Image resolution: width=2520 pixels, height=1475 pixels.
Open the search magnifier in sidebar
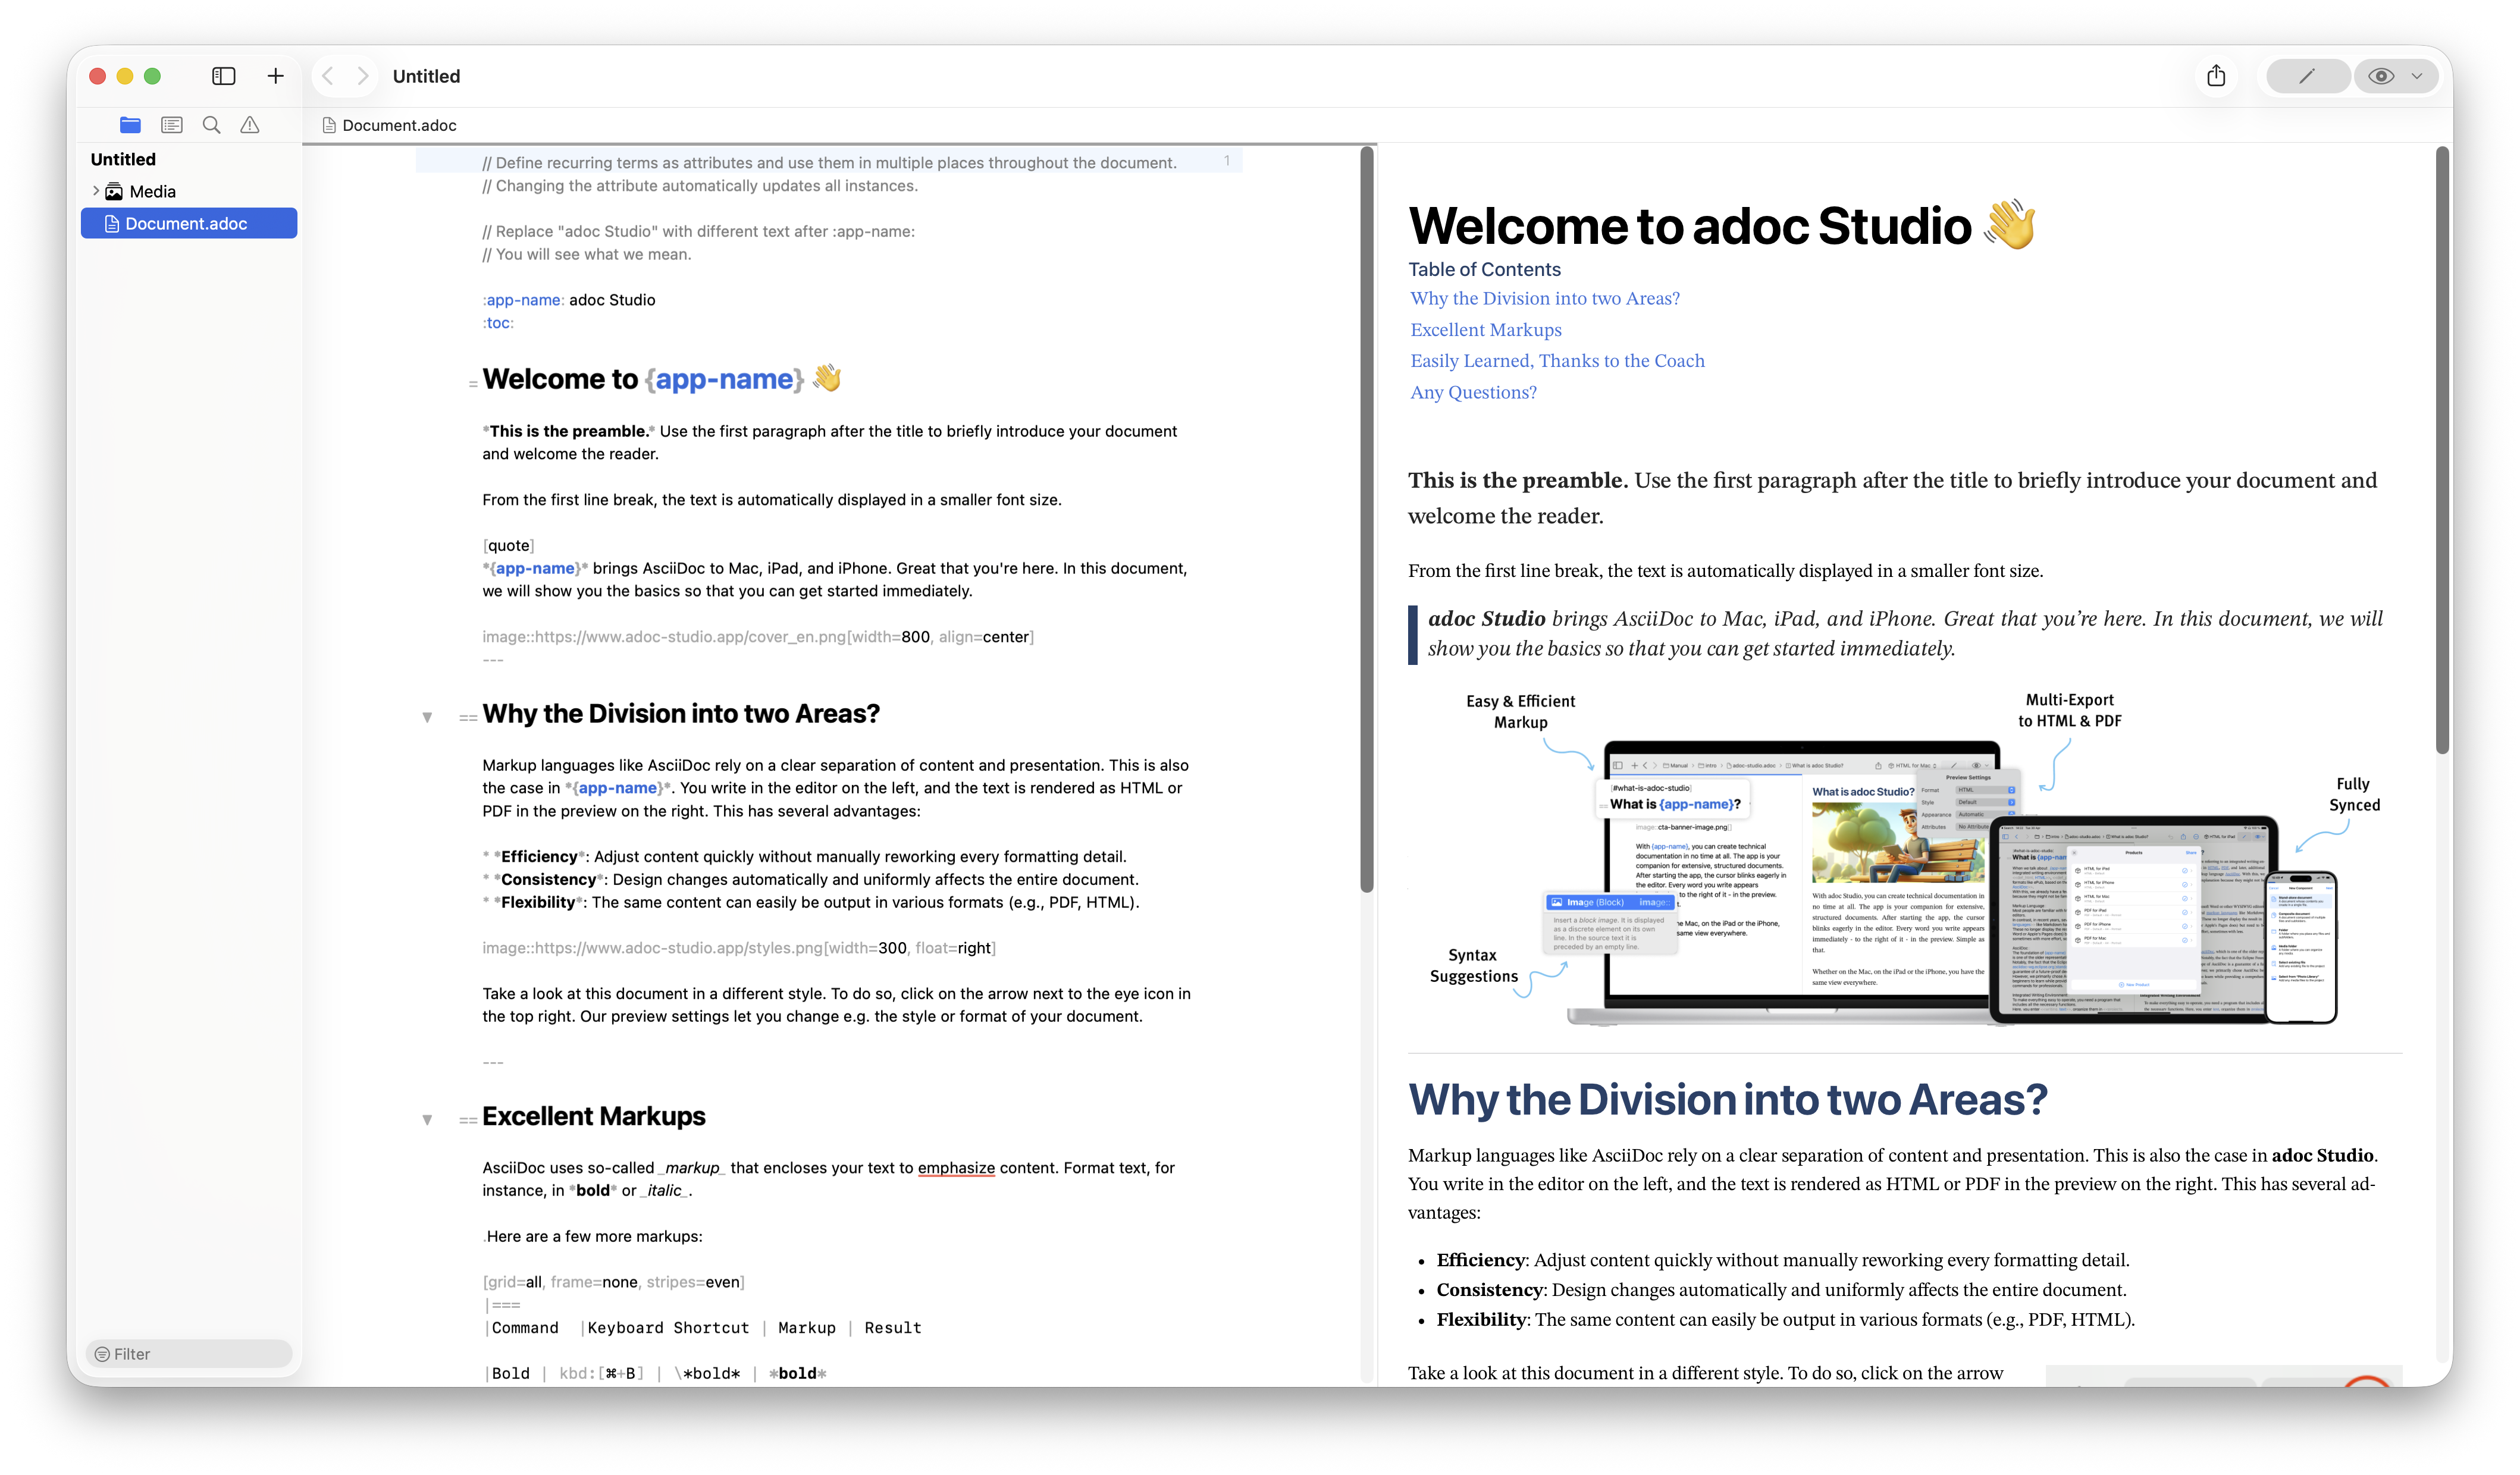pos(211,125)
